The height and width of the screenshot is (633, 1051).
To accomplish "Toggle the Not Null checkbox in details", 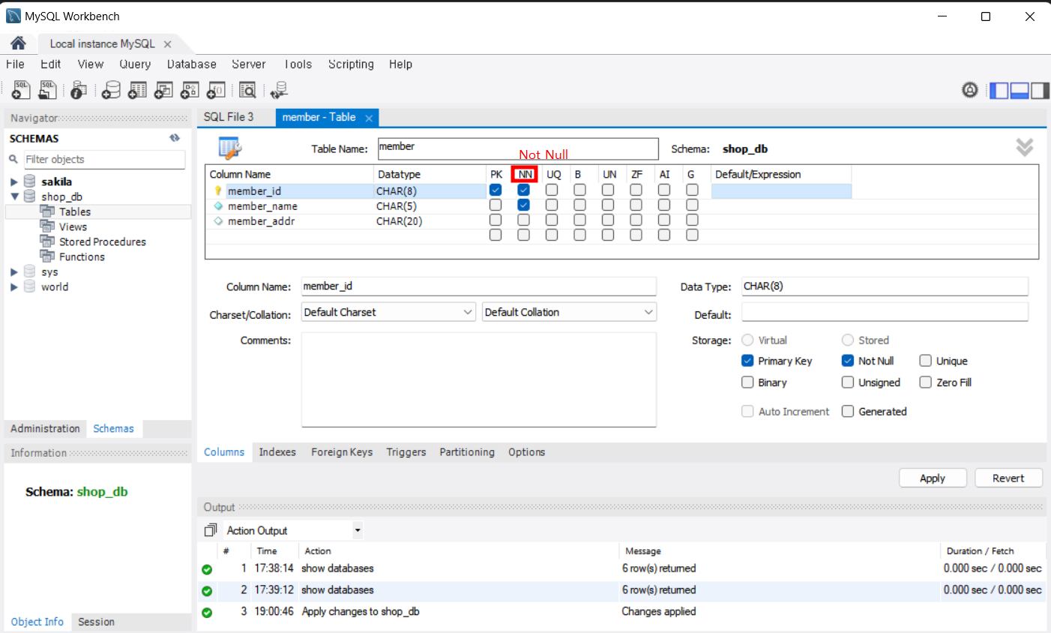I will tap(848, 361).
